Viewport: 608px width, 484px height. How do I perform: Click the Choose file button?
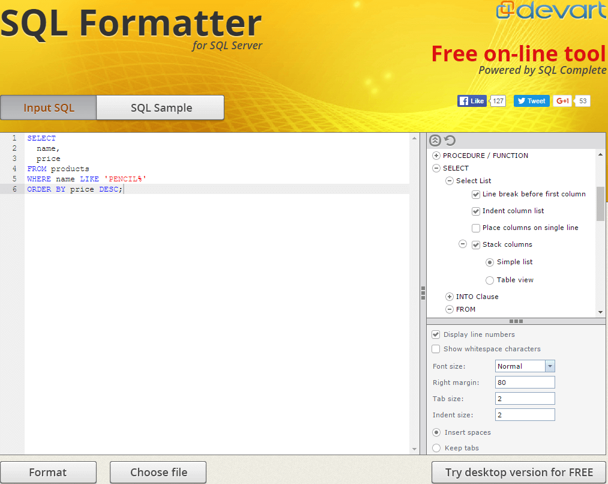click(x=158, y=473)
